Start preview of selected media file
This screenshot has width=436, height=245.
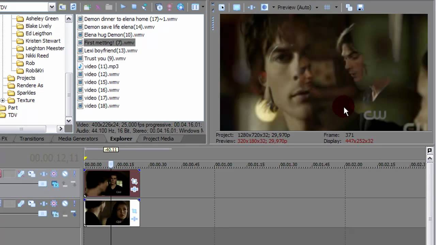tap(123, 7)
